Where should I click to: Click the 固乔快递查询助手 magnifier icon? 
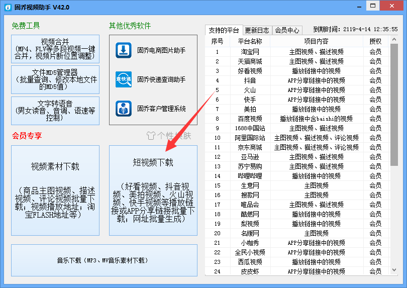coord(123,79)
